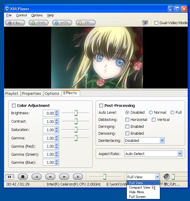Enable the Post-Processing checkbox
The image size is (190, 201).
(101, 105)
